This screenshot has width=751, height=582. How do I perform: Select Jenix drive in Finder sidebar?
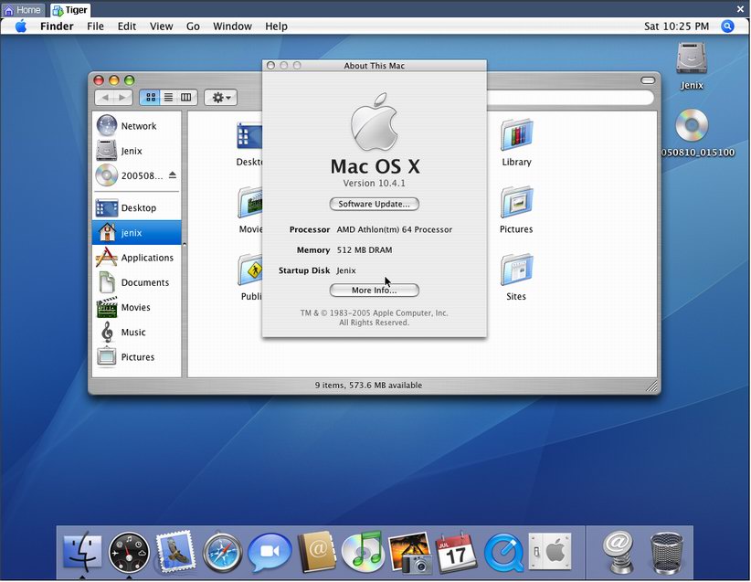click(136, 151)
